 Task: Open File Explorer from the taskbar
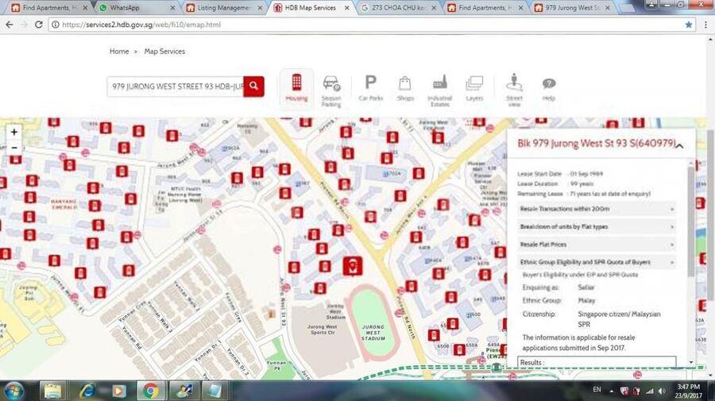pos(52,391)
